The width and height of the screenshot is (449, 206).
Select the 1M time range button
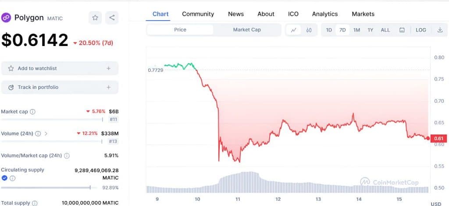[356, 30]
